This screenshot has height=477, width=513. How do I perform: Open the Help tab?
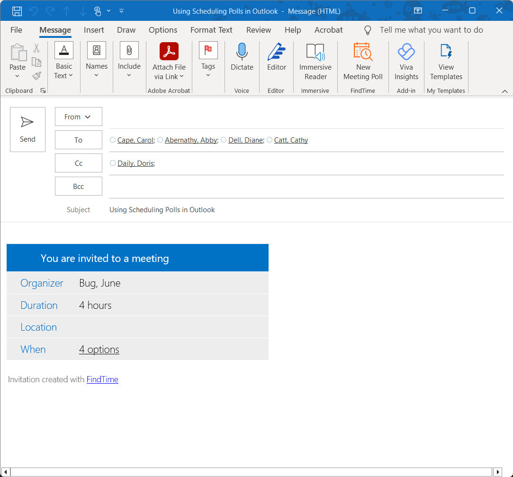[293, 30]
